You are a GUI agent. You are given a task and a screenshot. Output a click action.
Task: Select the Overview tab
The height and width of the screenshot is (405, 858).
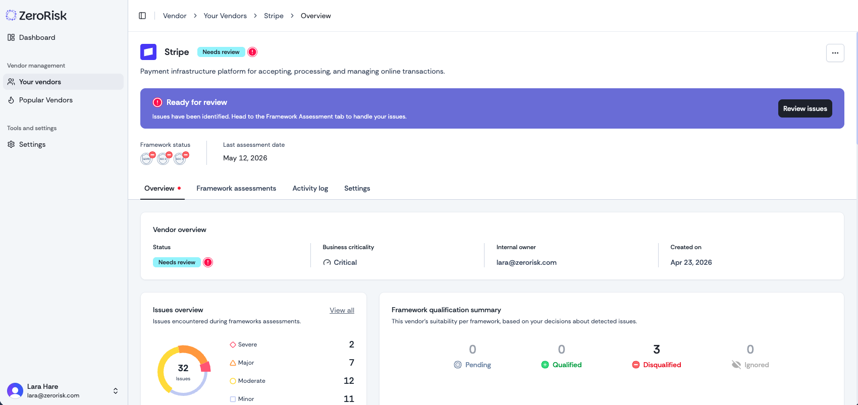pos(163,188)
